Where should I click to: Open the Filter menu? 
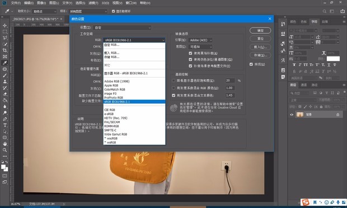(x=93, y=3)
